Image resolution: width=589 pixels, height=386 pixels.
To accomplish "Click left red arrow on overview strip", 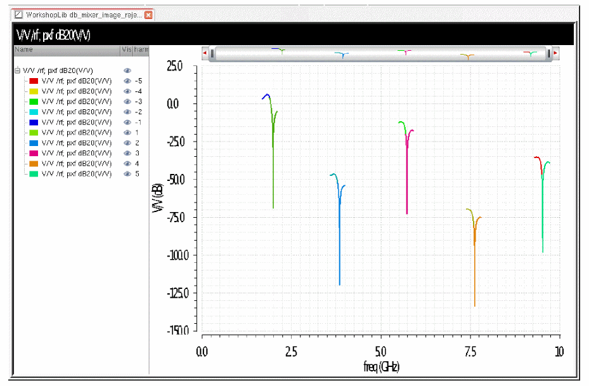I will pos(204,54).
